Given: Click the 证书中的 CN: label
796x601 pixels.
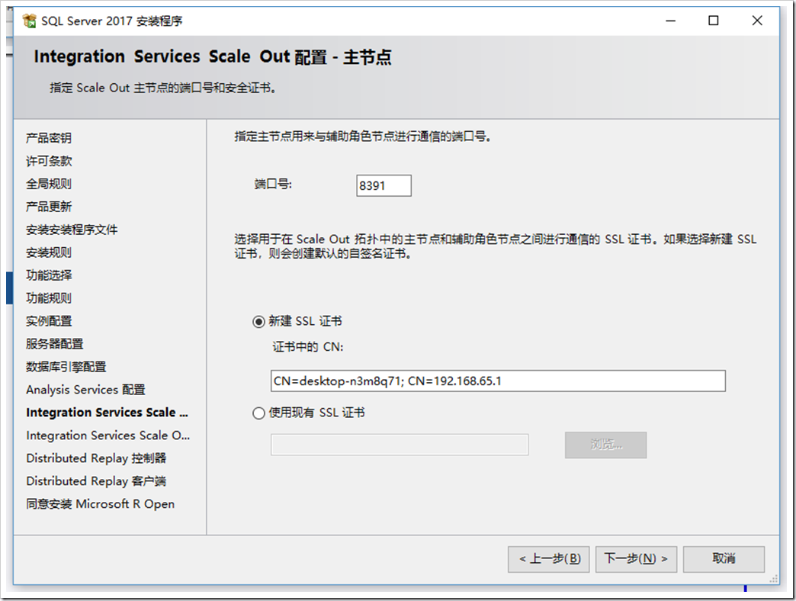Looking at the screenshot, I should (307, 347).
